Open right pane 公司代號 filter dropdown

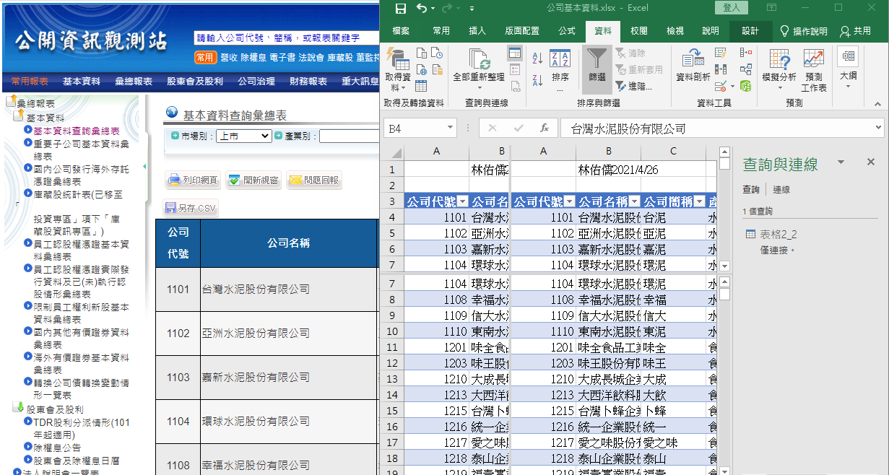click(570, 201)
